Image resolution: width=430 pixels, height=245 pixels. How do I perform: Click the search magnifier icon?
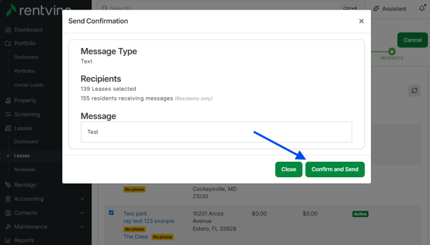click(x=104, y=8)
